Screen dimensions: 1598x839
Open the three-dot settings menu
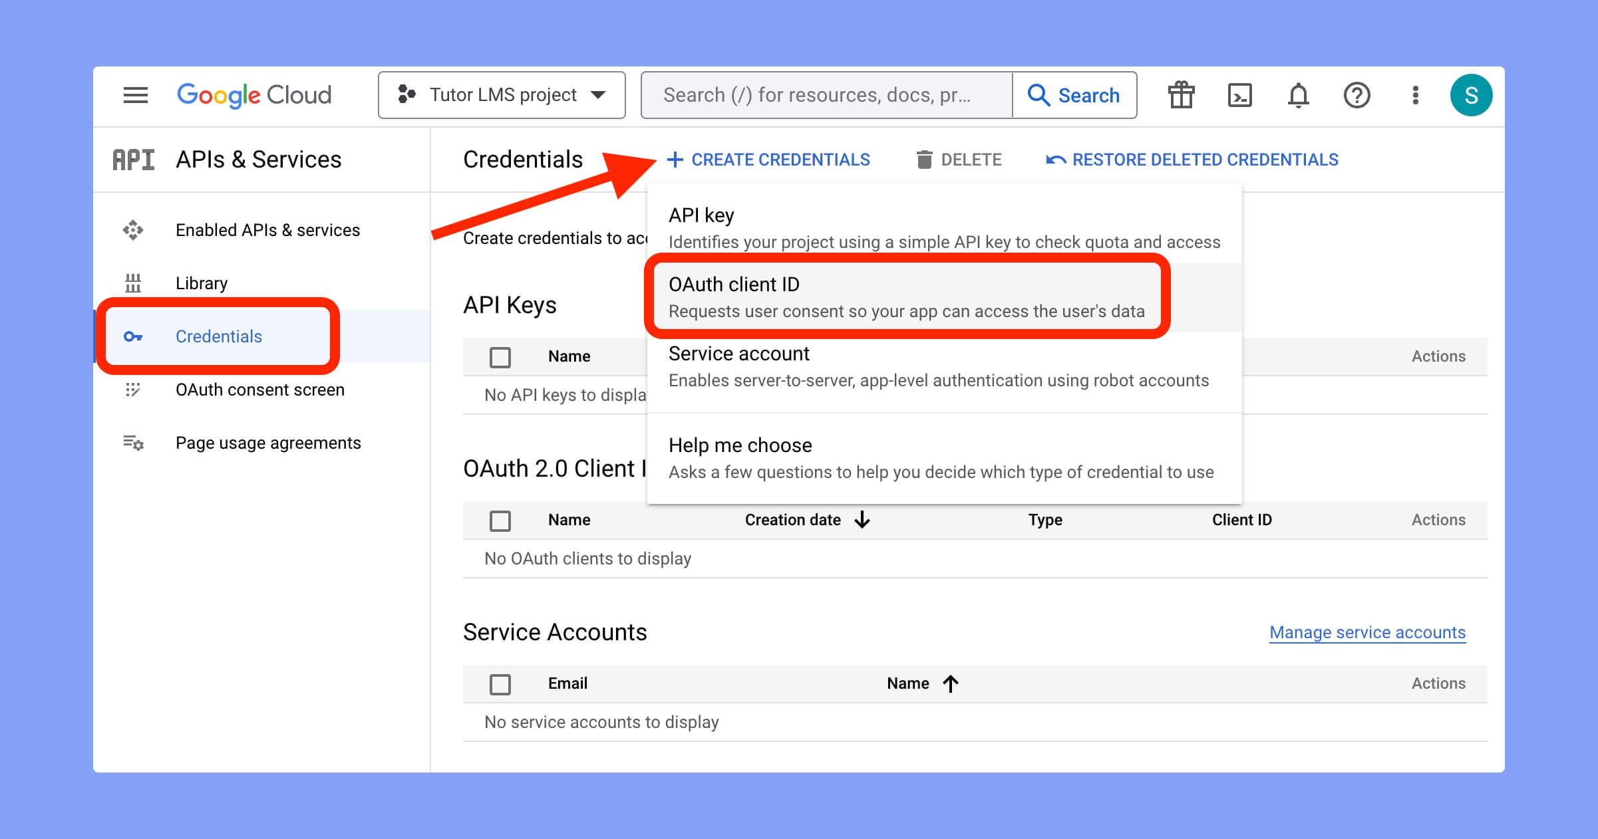tap(1415, 95)
